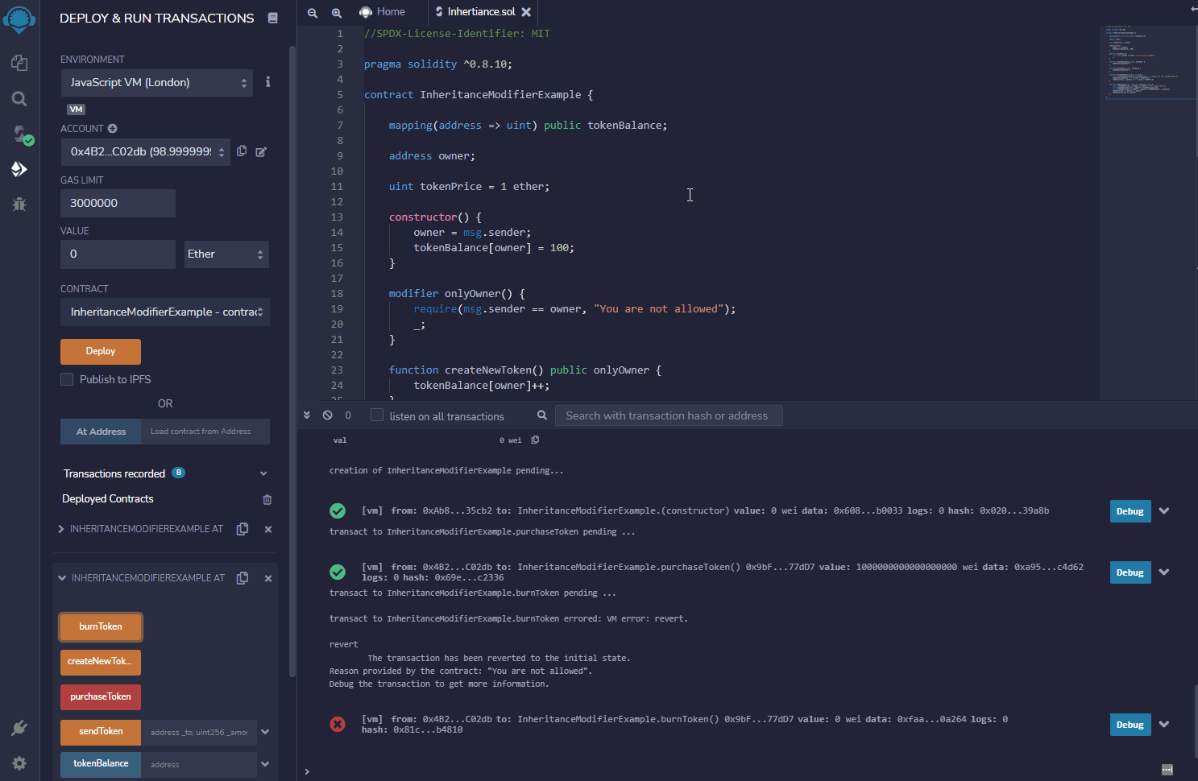Image resolution: width=1198 pixels, height=781 pixels.
Task: Call the createNewToken function
Action: point(101,662)
